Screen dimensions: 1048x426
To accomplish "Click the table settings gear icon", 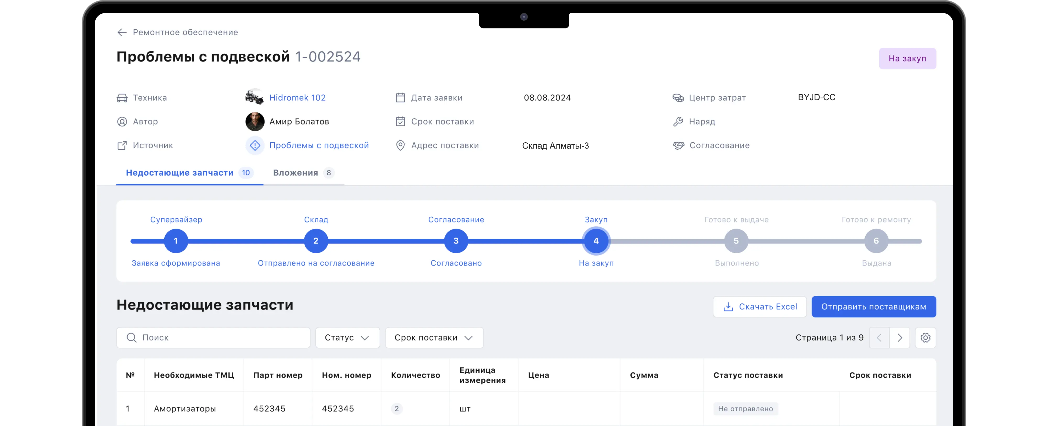I will tap(925, 338).
